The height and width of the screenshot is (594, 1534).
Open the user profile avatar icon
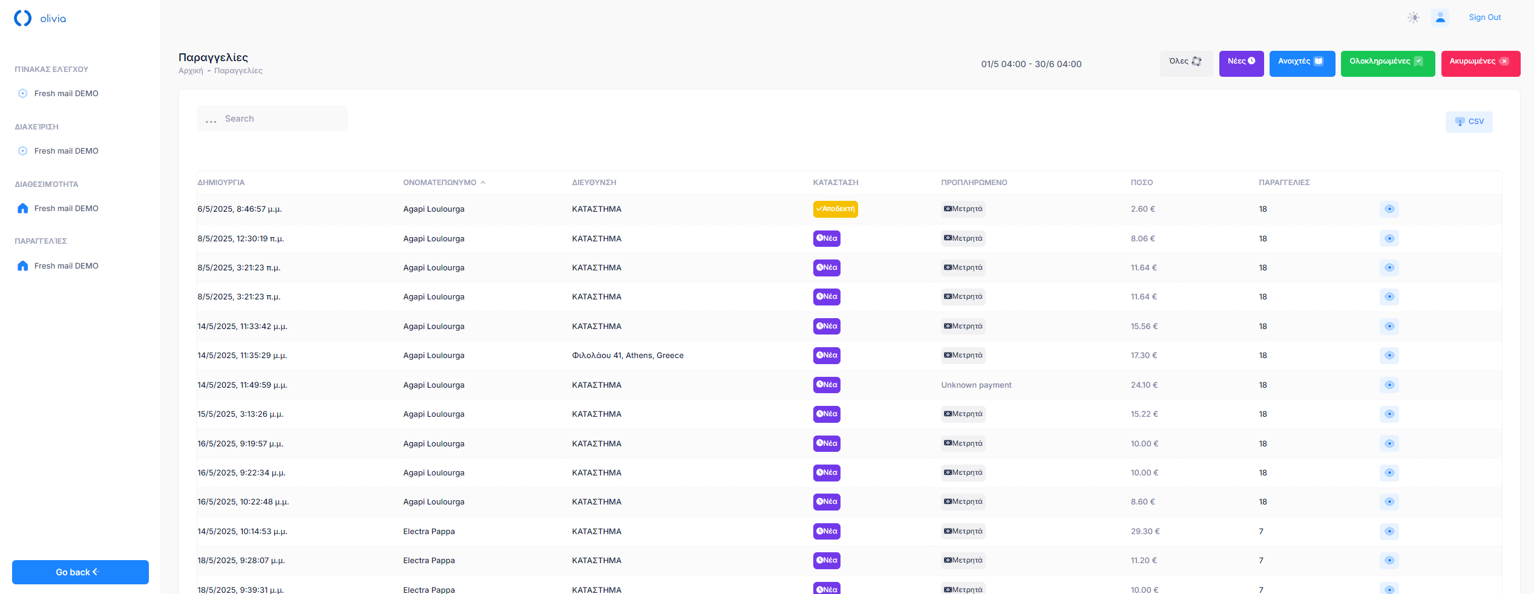1440,18
